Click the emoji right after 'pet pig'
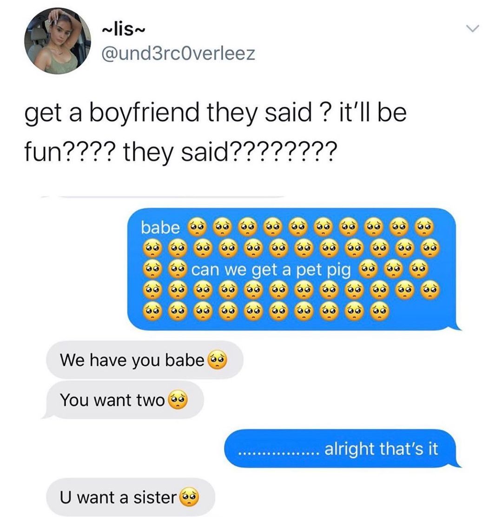The image size is (502, 517). tap(368, 269)
